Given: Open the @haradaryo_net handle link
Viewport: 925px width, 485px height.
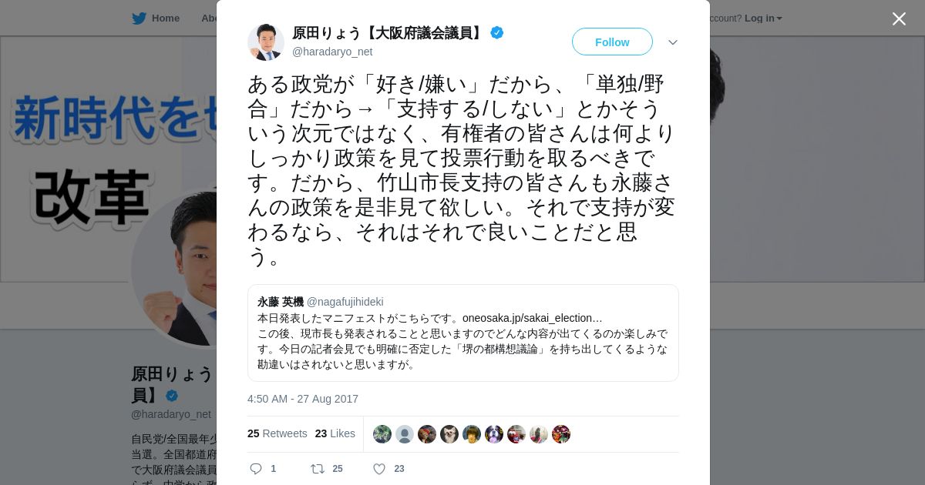Looking at the screenshot, I should [x=332, y=52].
